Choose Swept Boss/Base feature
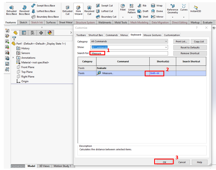The width and height of the screenshot is (216, 170). pos(43,6)
